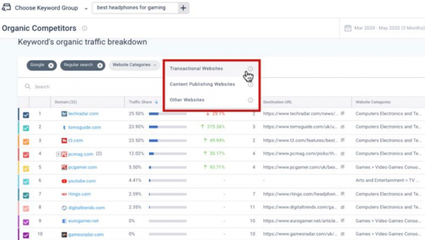Add keyword with the plus button

tap(184, 8)
